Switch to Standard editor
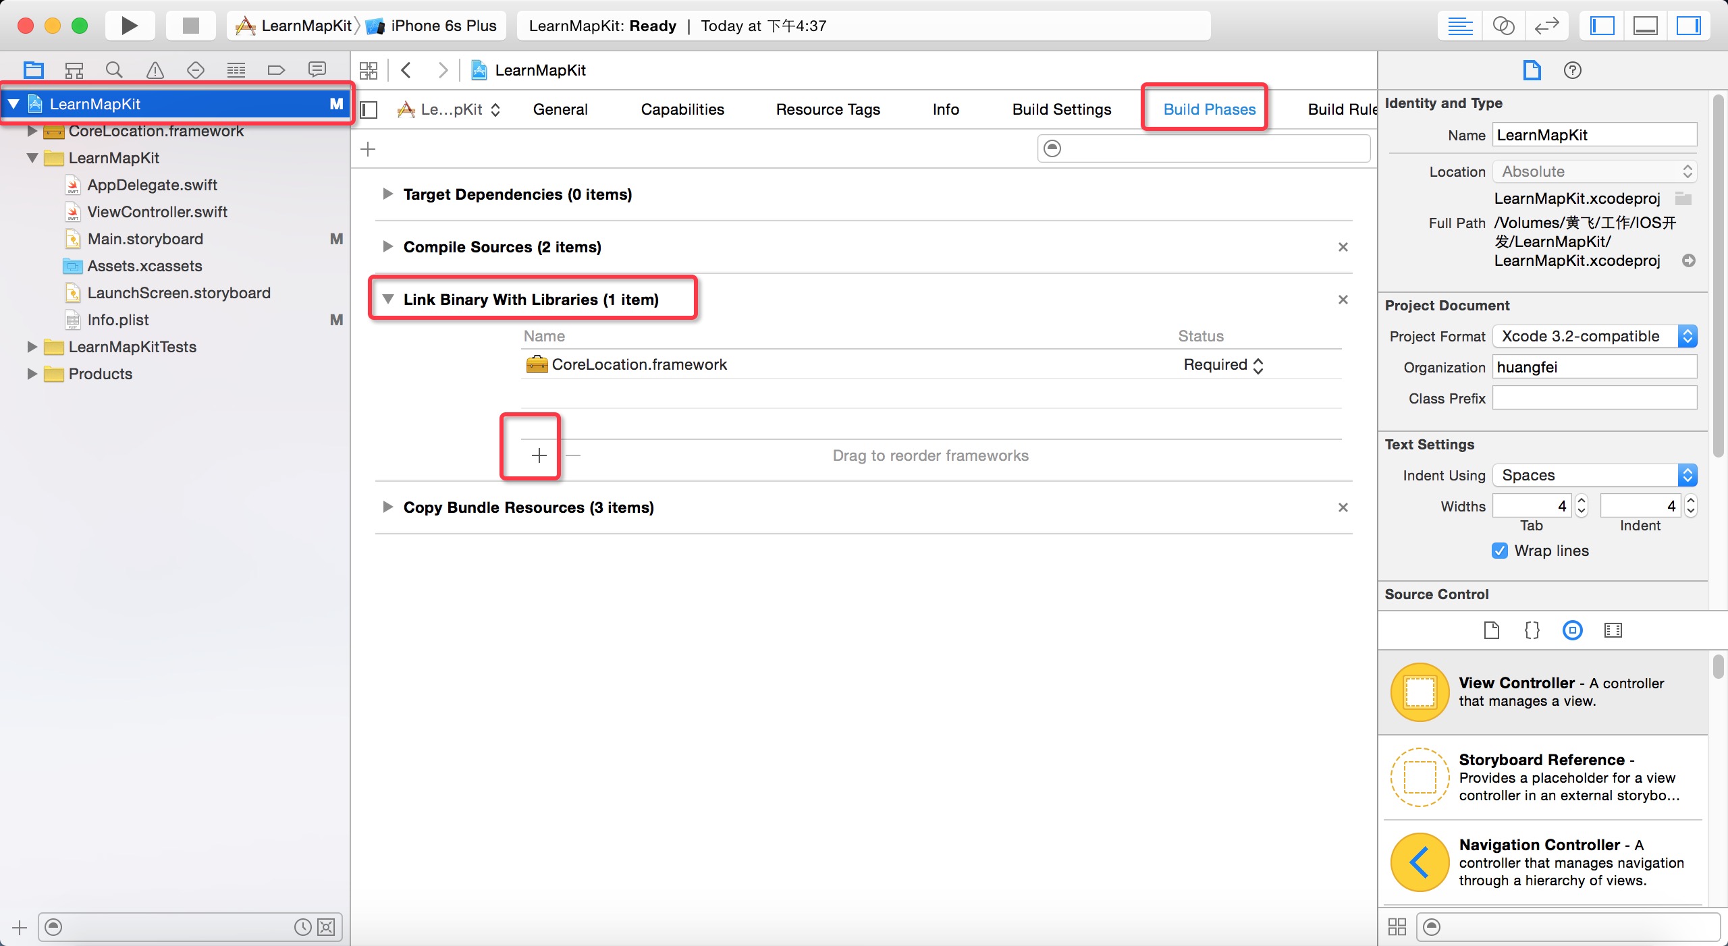1728x946 pixels. tap(1460, 26)
